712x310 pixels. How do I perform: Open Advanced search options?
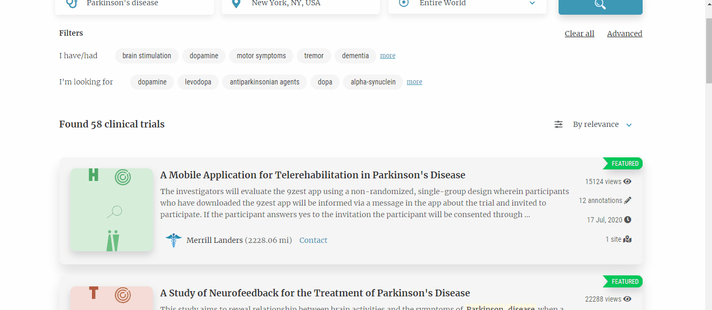624,33
